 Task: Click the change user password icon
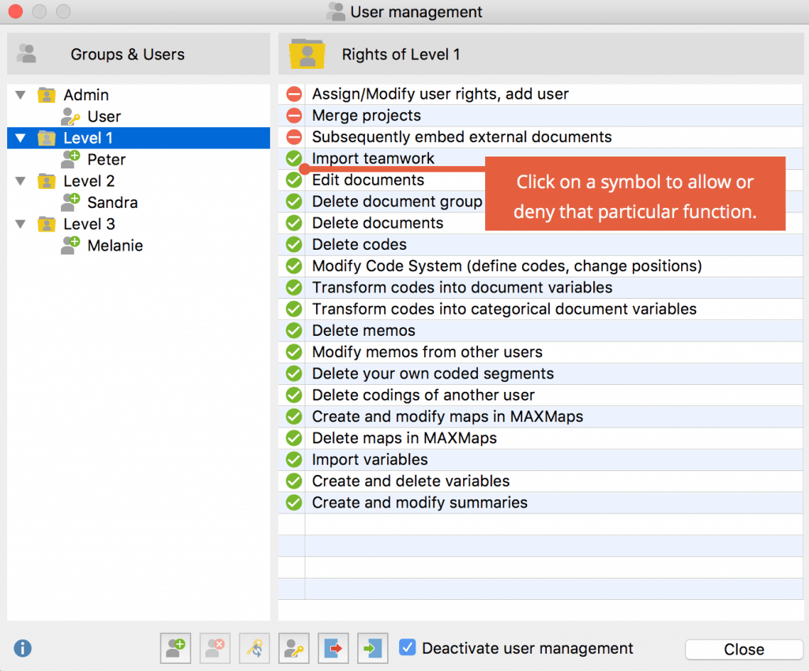293,648
